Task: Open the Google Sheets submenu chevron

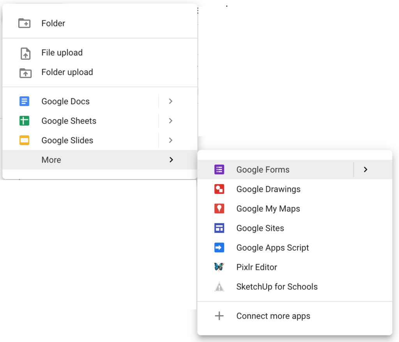Action: 171,120
